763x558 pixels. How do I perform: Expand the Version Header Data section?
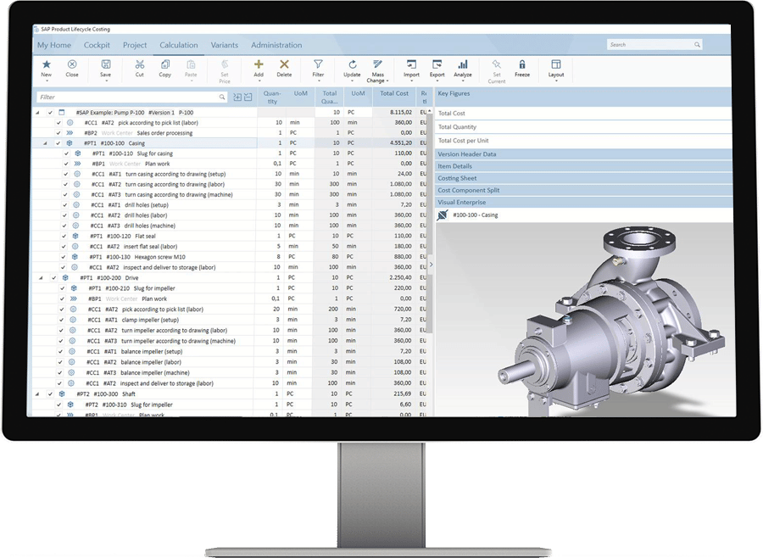[584, 153]
